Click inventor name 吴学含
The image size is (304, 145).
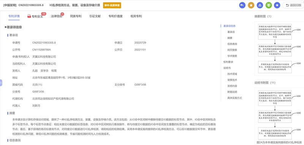click(x=44, y=71)
